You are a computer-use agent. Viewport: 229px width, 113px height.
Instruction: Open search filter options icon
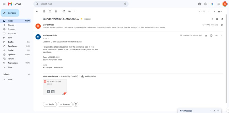[x=125, y=4]
